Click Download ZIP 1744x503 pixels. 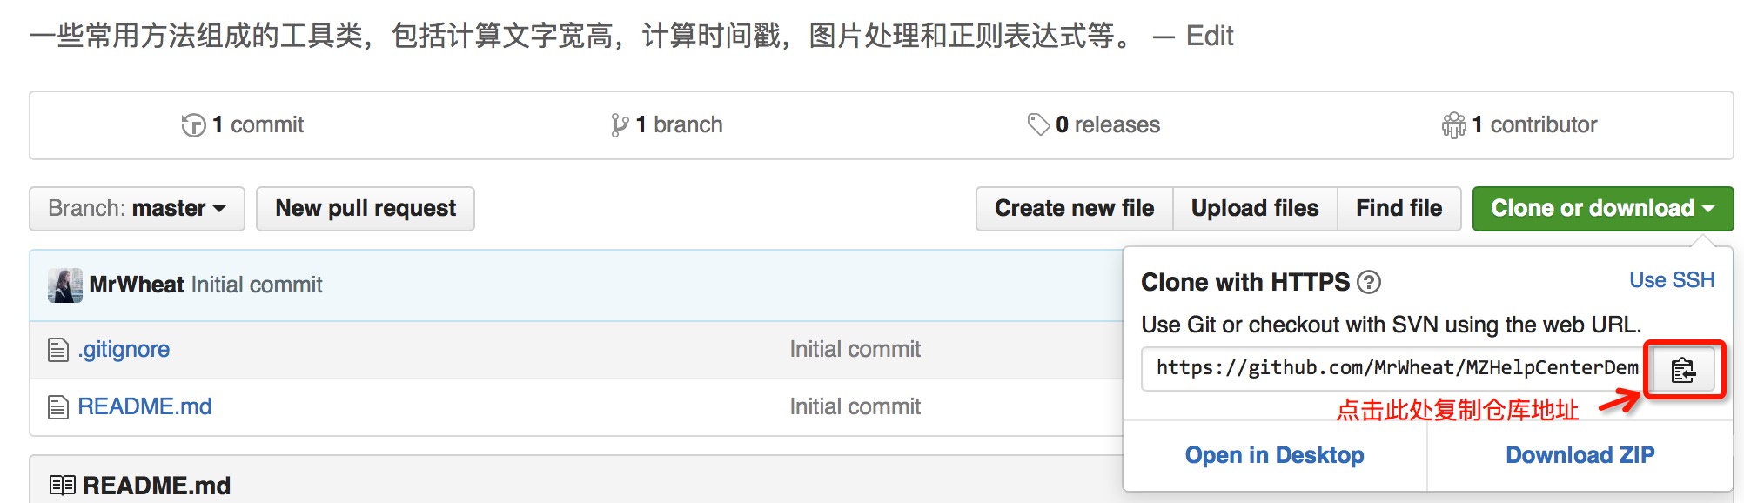[x=1580, y=455]
